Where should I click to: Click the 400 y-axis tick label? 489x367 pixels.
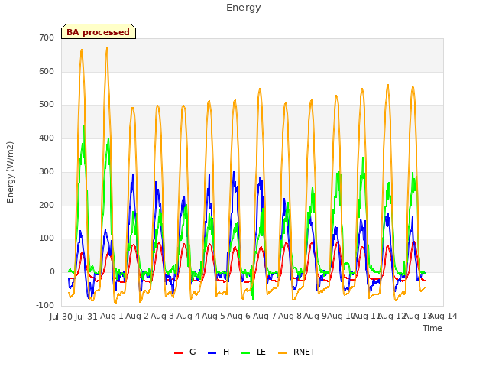47,138
